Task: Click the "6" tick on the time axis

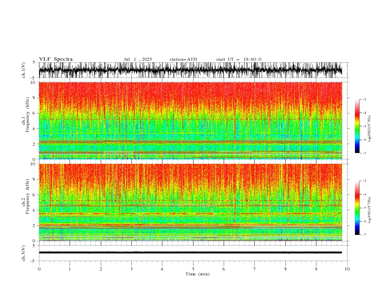Action: click(224, 269)
